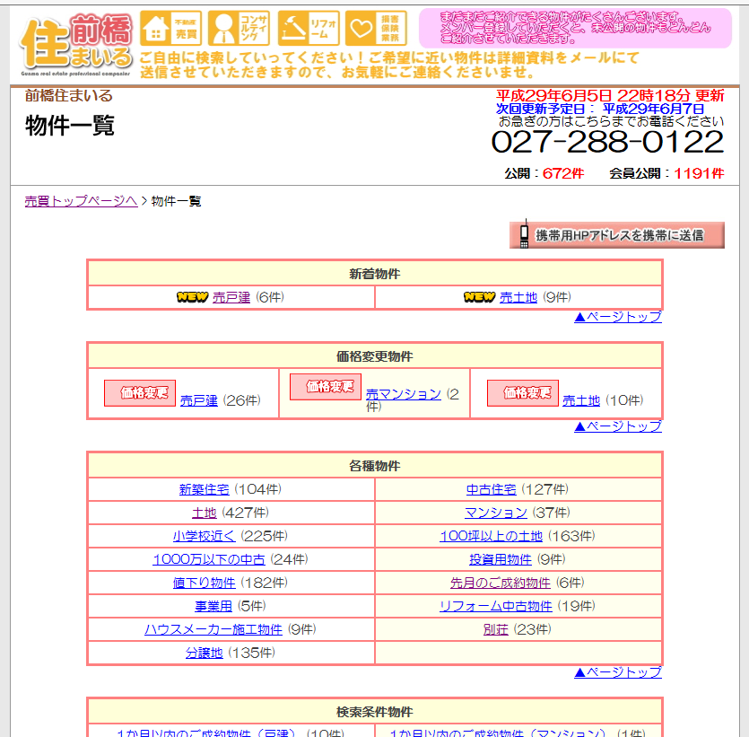The height and width of the screenshot is (737, 749).
Task: Click the NEW badge beside 売戸建
Action: pyautogui.click(x=192, y=297)
